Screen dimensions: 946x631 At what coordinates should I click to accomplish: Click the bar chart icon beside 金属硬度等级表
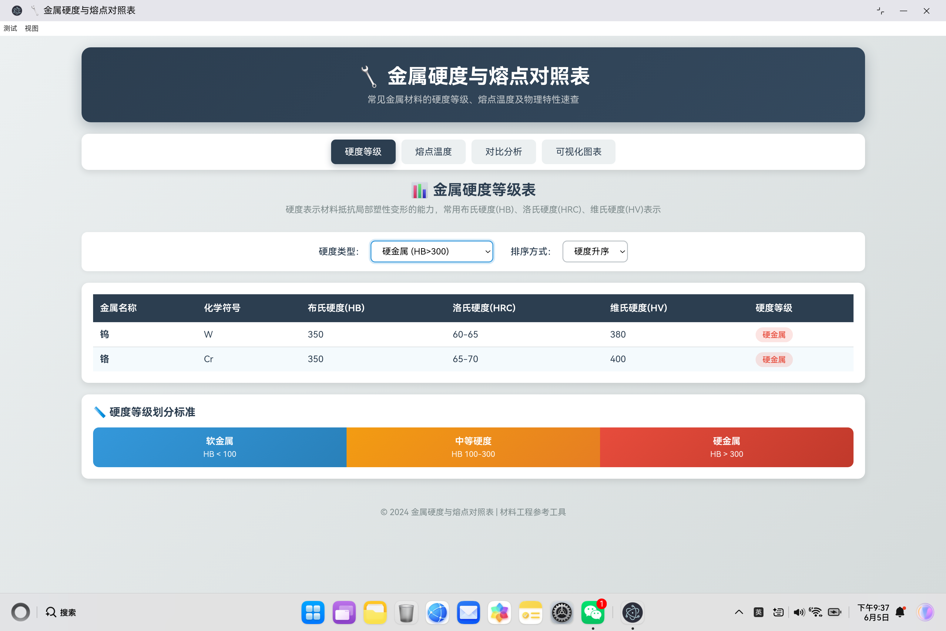[x=419, y=190]
